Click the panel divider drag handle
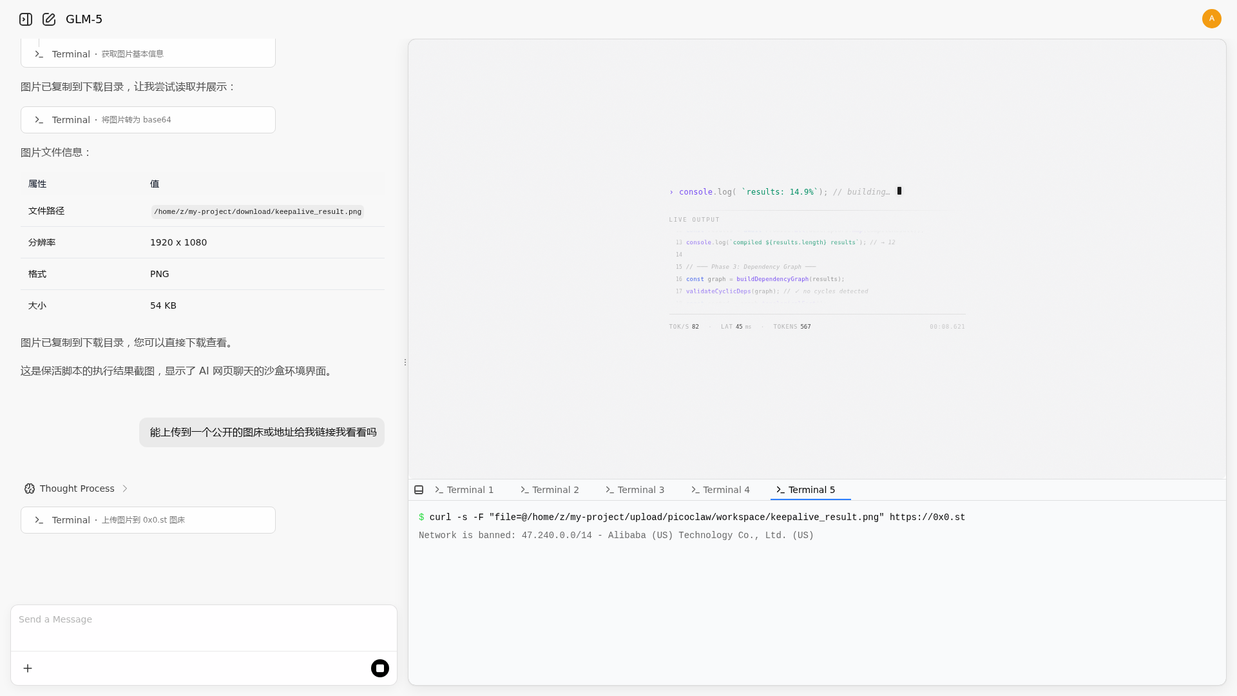The image size is (1237, 696). pyautogui.click(x=405, y=362)
